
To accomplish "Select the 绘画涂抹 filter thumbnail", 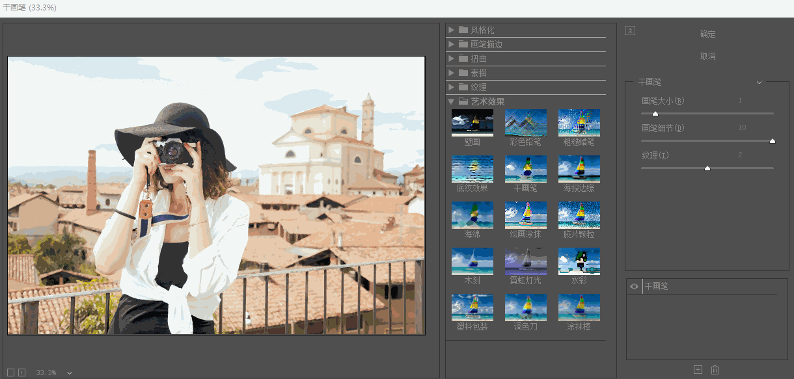I will tap(526, 215).
